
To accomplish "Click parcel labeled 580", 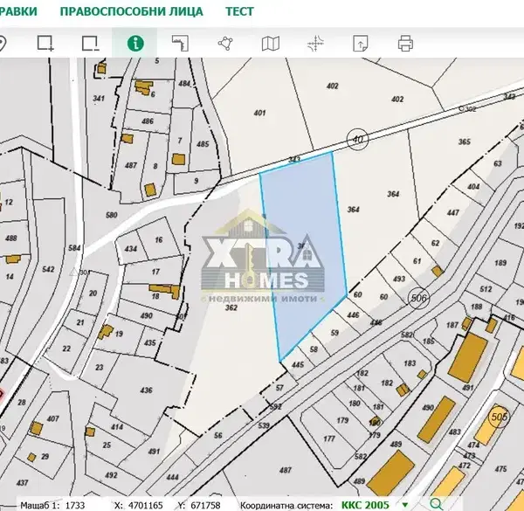I will [111, 215].
